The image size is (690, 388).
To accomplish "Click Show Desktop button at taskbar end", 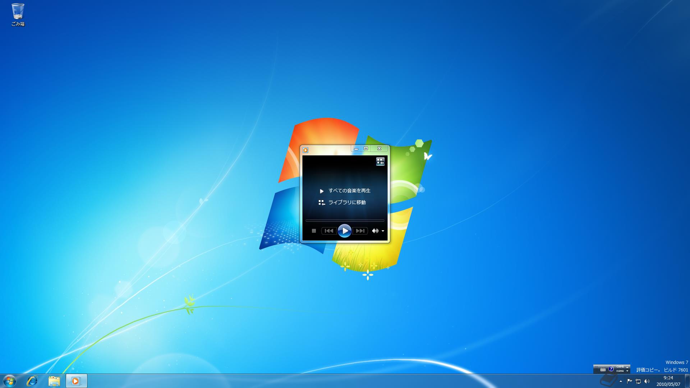I will click(x=687, y=381).
